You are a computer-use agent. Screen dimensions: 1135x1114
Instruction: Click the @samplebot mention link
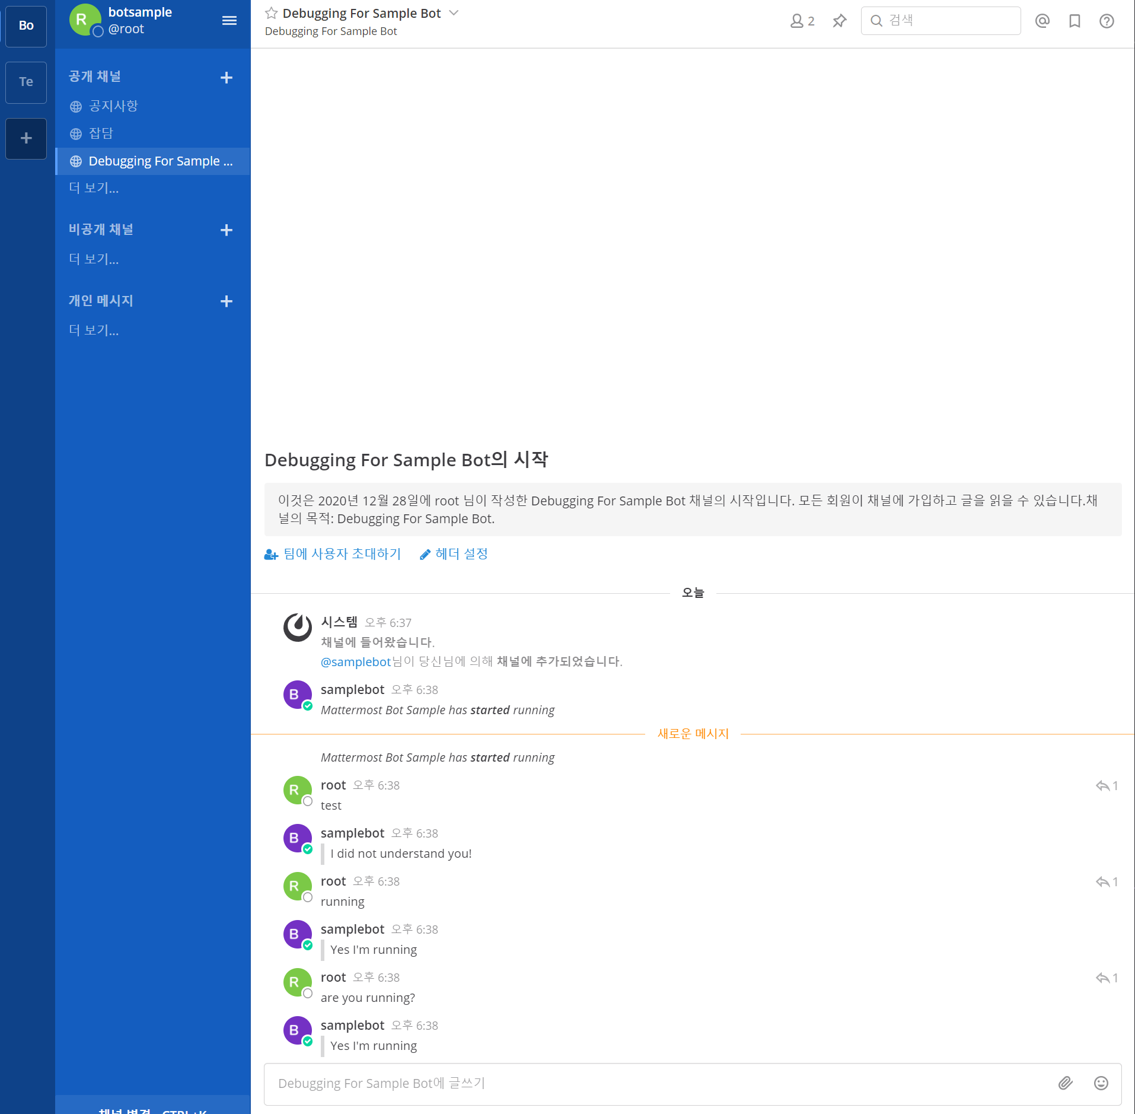click(x=356, y=662)
